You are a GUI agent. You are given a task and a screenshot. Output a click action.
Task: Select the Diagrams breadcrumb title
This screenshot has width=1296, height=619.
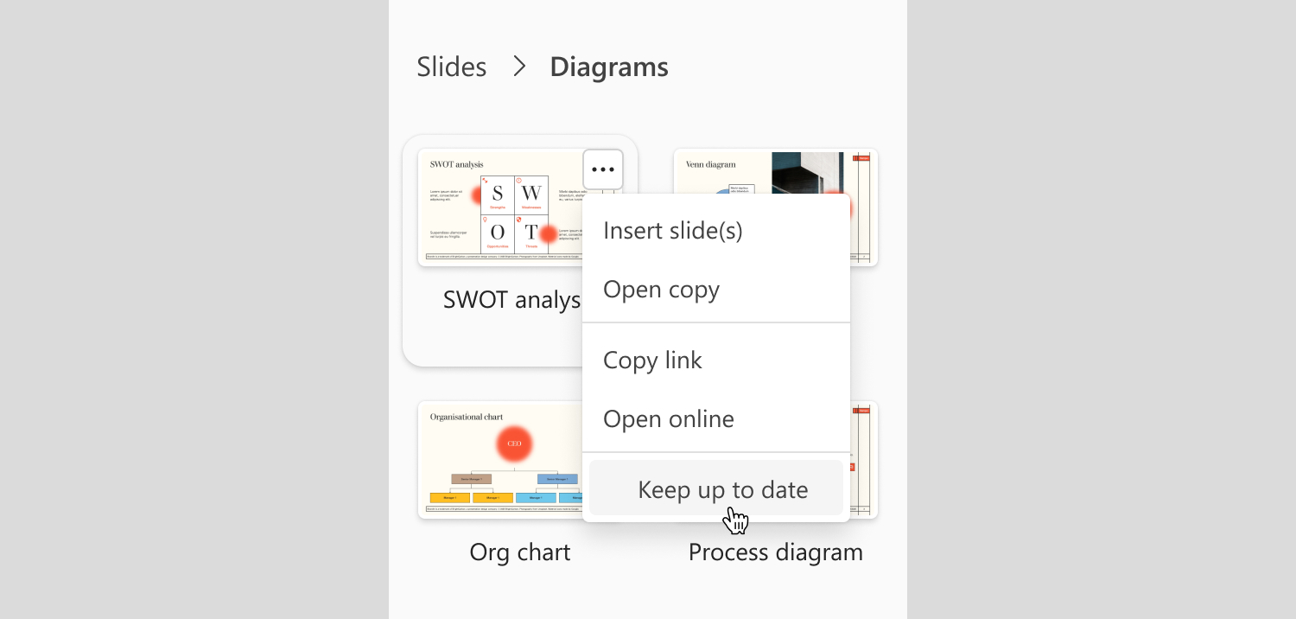tap(609, 67)
